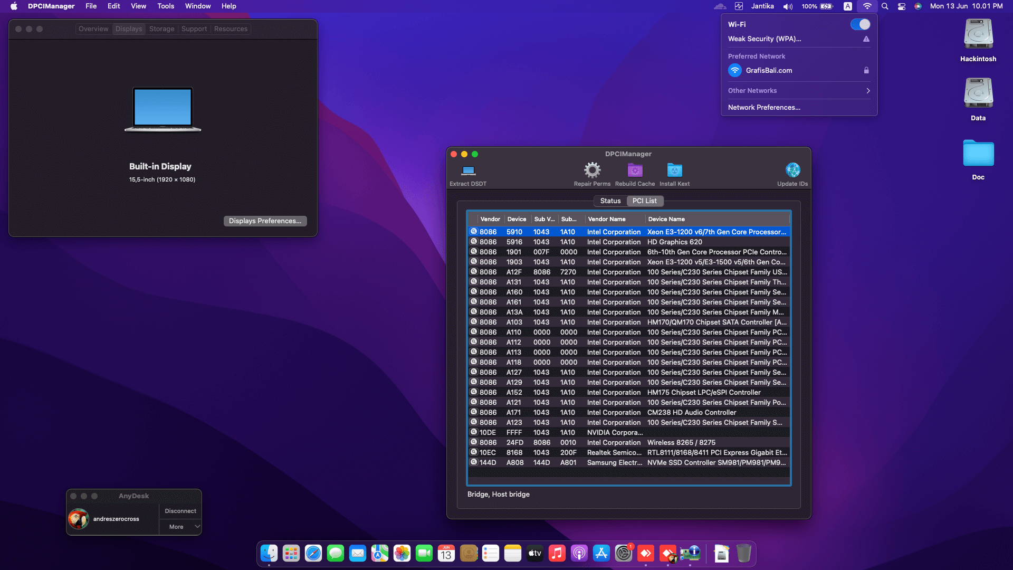Select the NVIDIA Corporation row

(629, 433)
